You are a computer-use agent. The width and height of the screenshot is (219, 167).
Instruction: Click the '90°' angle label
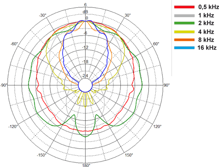(x=166, y=85)
